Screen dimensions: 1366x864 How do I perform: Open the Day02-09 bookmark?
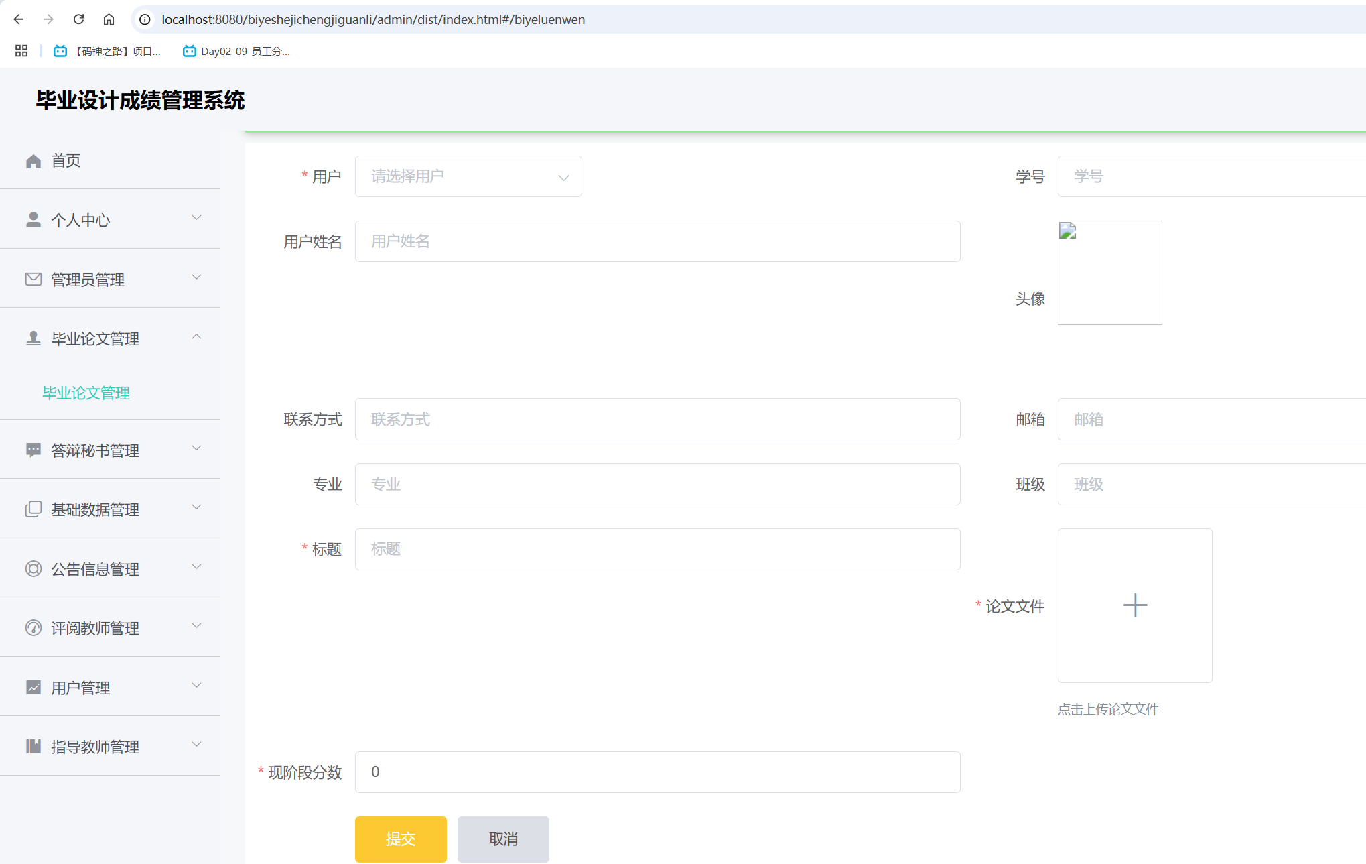coord(236,51)
